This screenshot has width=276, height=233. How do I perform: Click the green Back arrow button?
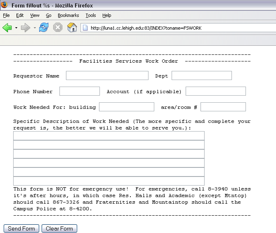click(x=7, y=28)
